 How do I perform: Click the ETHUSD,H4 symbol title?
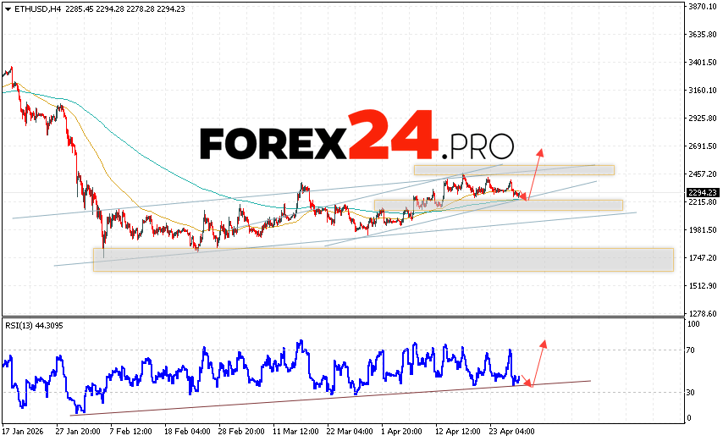(x=30, y=8)
